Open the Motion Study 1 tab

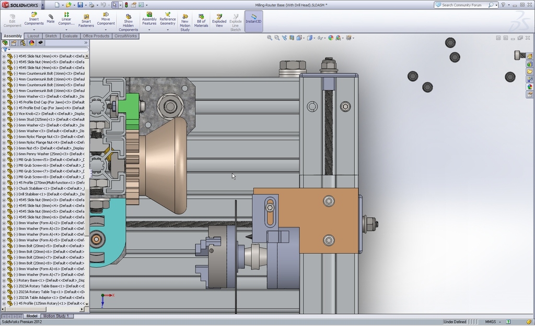pos(56,316)
